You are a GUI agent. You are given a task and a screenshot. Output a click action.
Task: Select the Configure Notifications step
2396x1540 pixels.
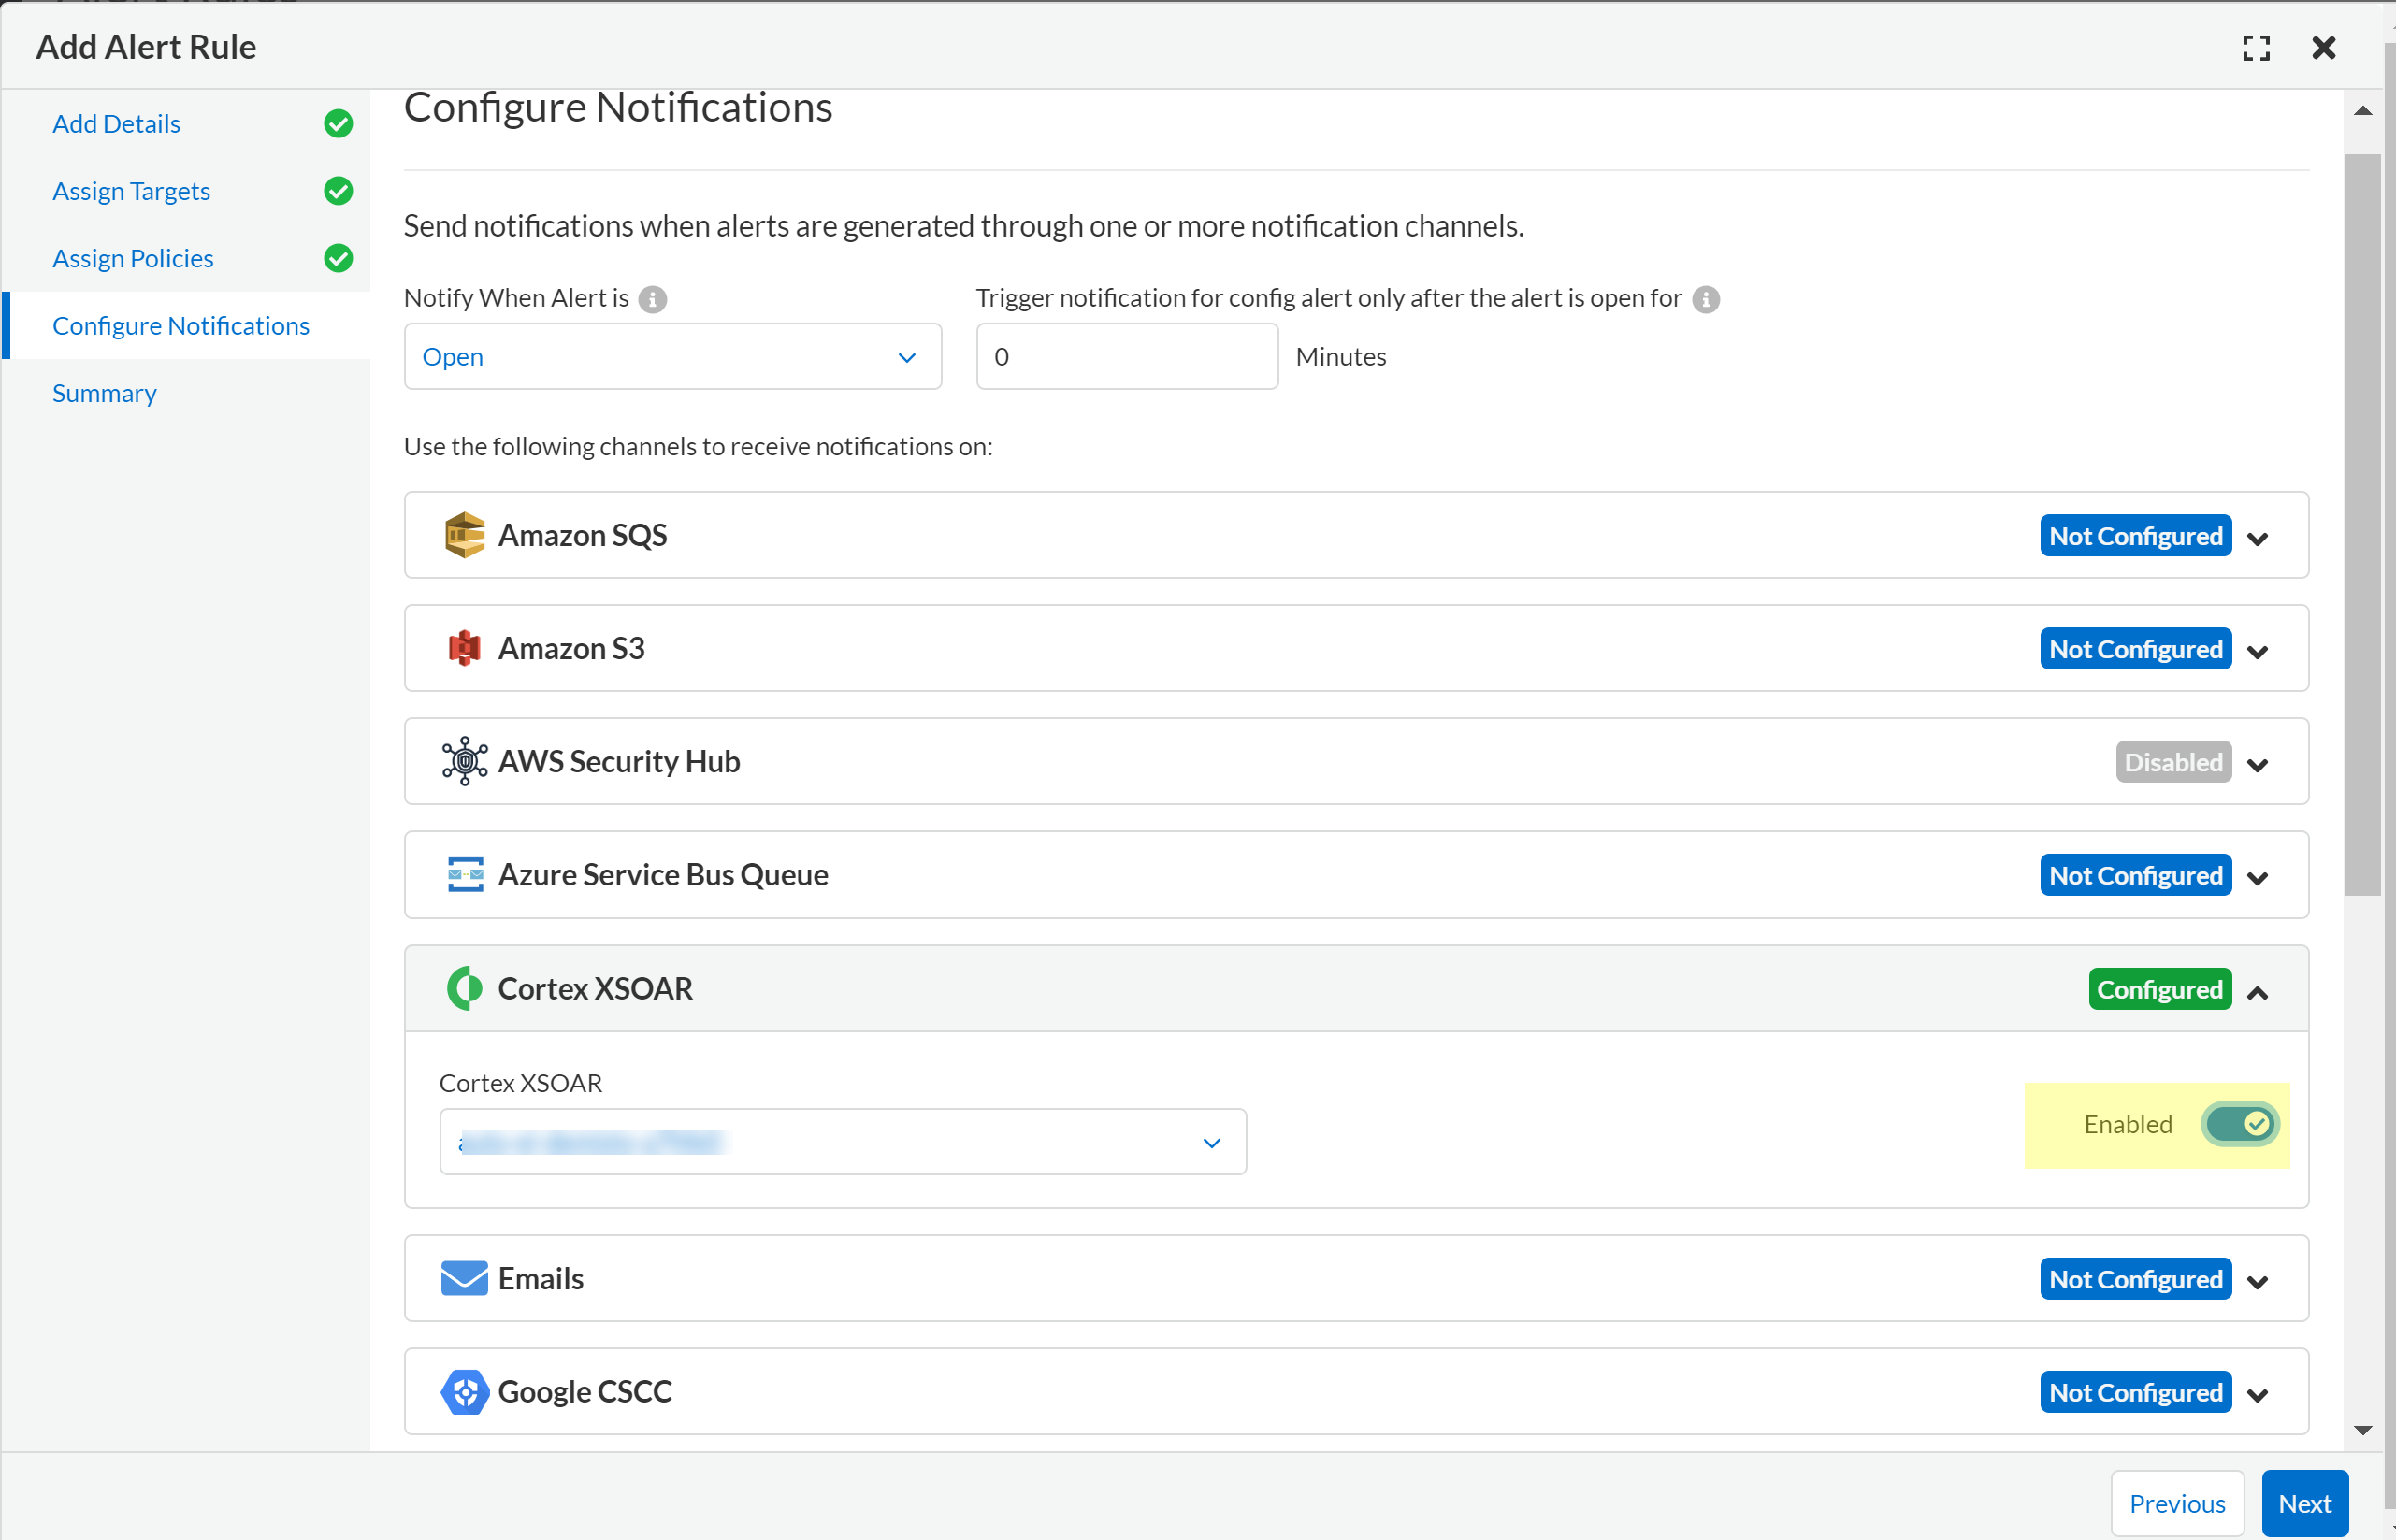coord(181,326)
